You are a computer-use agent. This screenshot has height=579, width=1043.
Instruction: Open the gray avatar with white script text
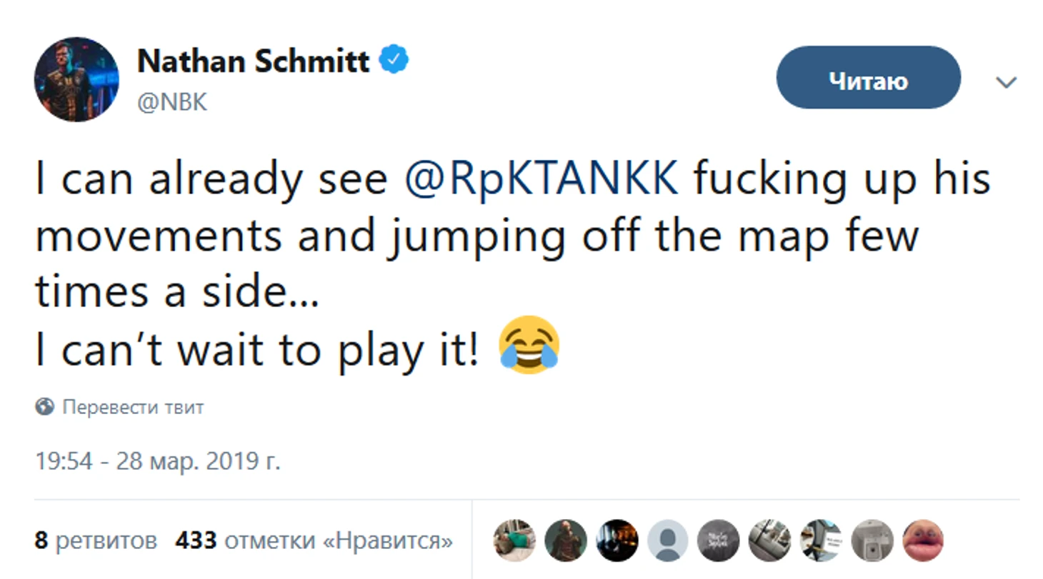coord(719,540)
